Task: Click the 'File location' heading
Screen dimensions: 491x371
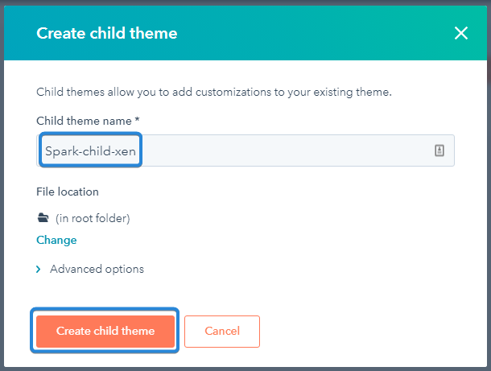Action: (x=68, y=192)
